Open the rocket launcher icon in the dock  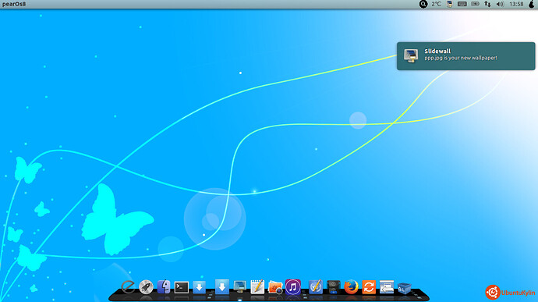click(146, 287)
